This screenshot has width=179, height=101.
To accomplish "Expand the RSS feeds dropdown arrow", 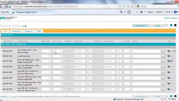I will [x=133, y=12].
